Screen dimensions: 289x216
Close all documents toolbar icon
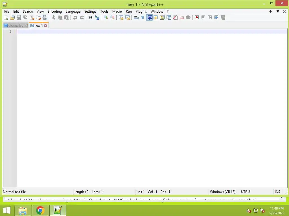tap(38, 17)
